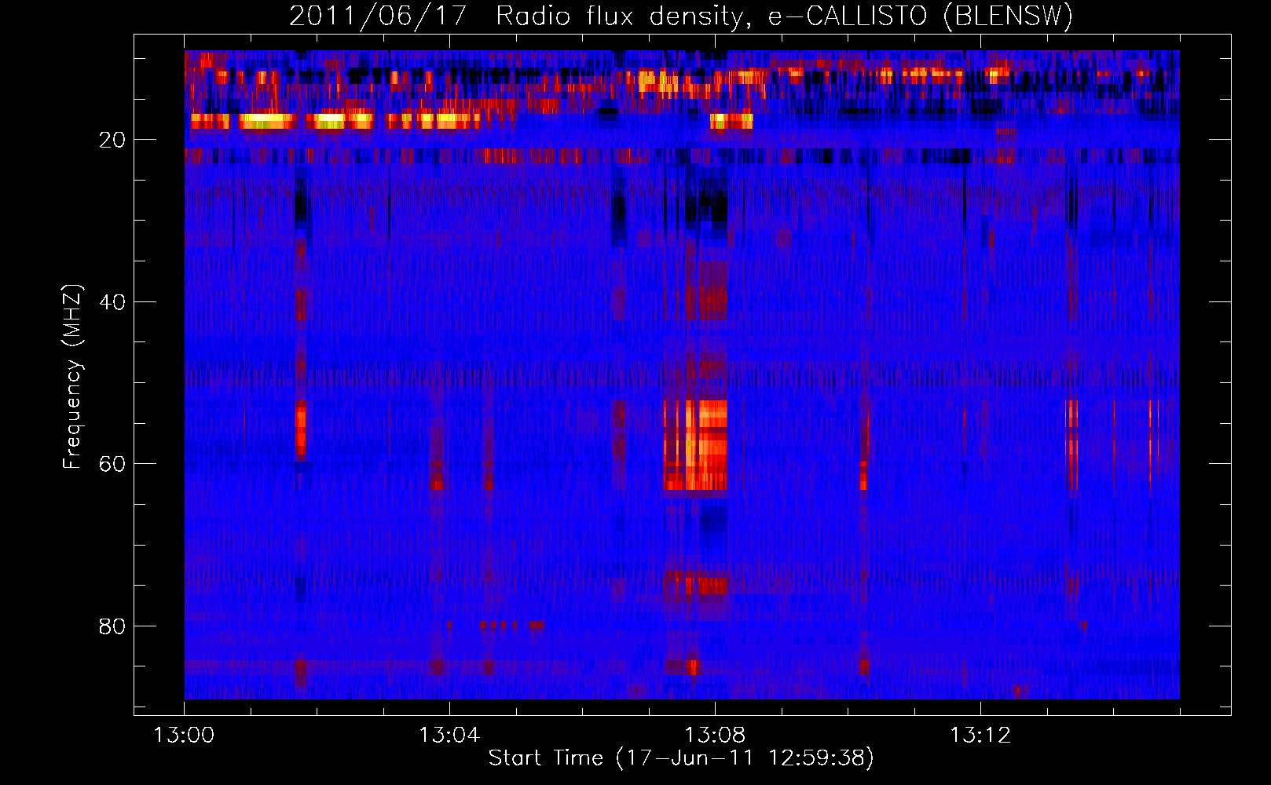Viewport: 1271px width, 785px height.
Task: Click the '80' frequency tick label
Action: 112,626
